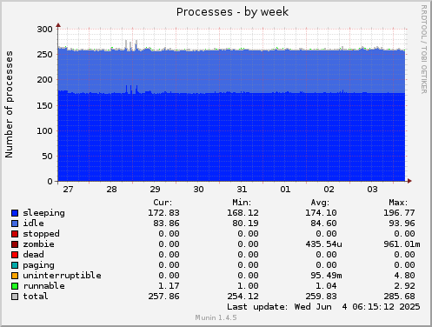Screen dimensions: 432x327
Task: Click zombie average value 435.54u
Action: point(323,244)
